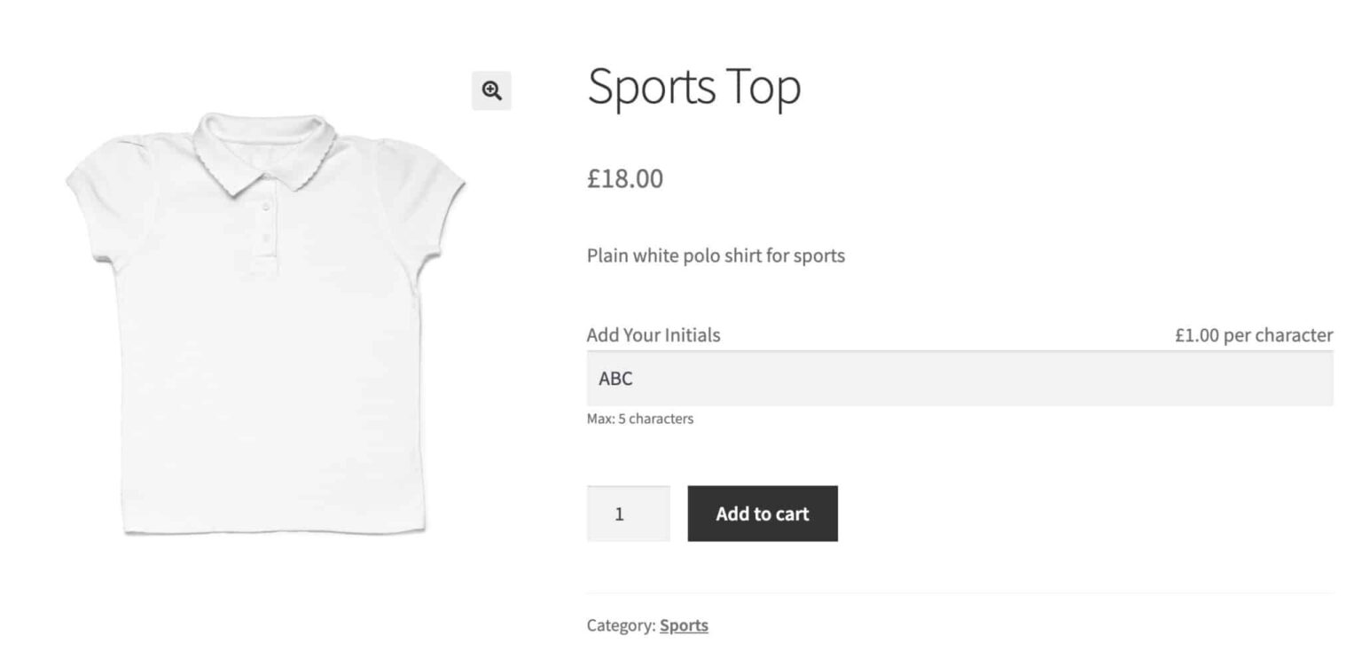The width and height of the screenshot is (1362, 667).
Task: Select the gray quantity spinner box
Action: coord(628,514)
